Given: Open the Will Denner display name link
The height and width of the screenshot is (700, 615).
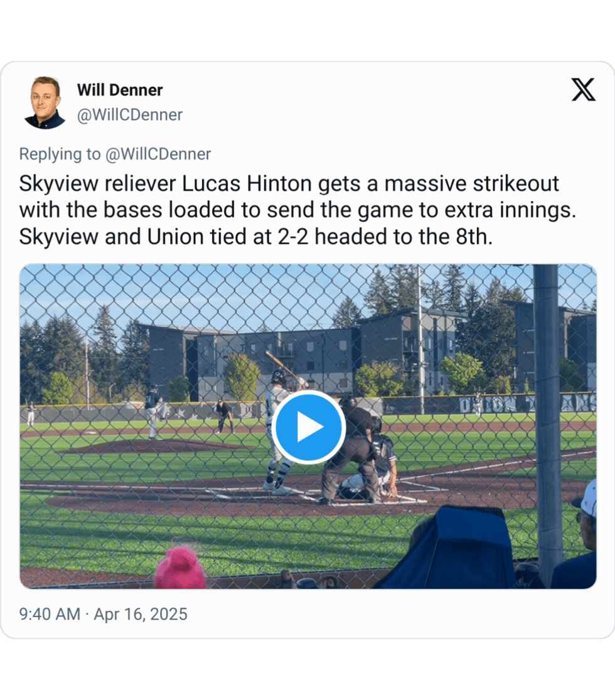Looking at the screenshot, I should (120, 90).
